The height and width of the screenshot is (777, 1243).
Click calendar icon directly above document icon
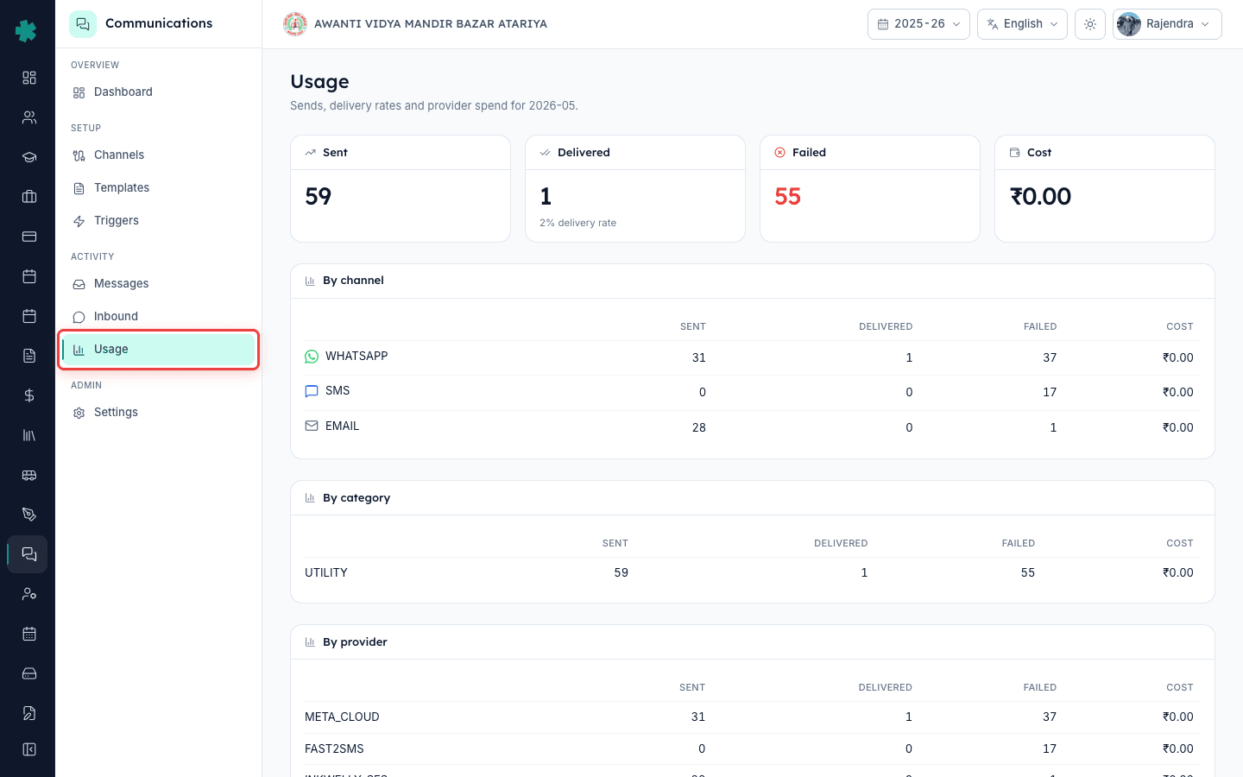tap(29, 316)
